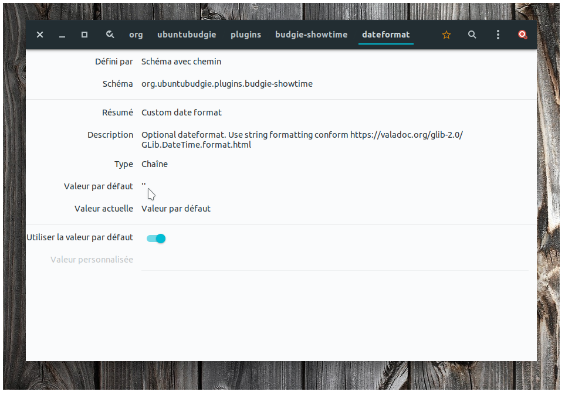
Task: Click the valadoc.org URL in the description
Action: coord(406,135)
